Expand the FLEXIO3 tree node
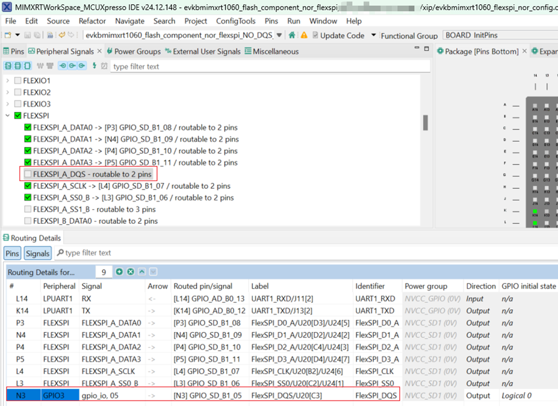Image resolution: width=558 pixels, height=406 pixels. (7, 104)
